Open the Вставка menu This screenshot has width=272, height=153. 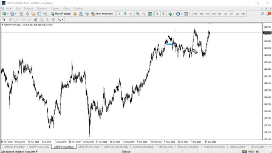pyautogui.click(x=28, y=8)
